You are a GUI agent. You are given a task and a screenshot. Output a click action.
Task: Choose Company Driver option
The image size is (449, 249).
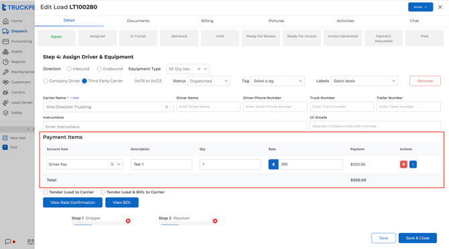point(46,81)
